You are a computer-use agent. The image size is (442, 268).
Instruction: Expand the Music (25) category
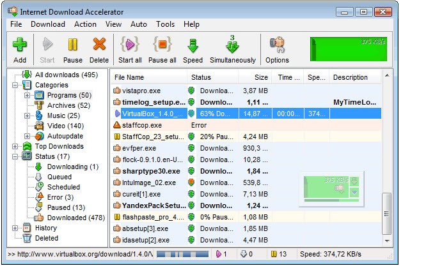27,115
